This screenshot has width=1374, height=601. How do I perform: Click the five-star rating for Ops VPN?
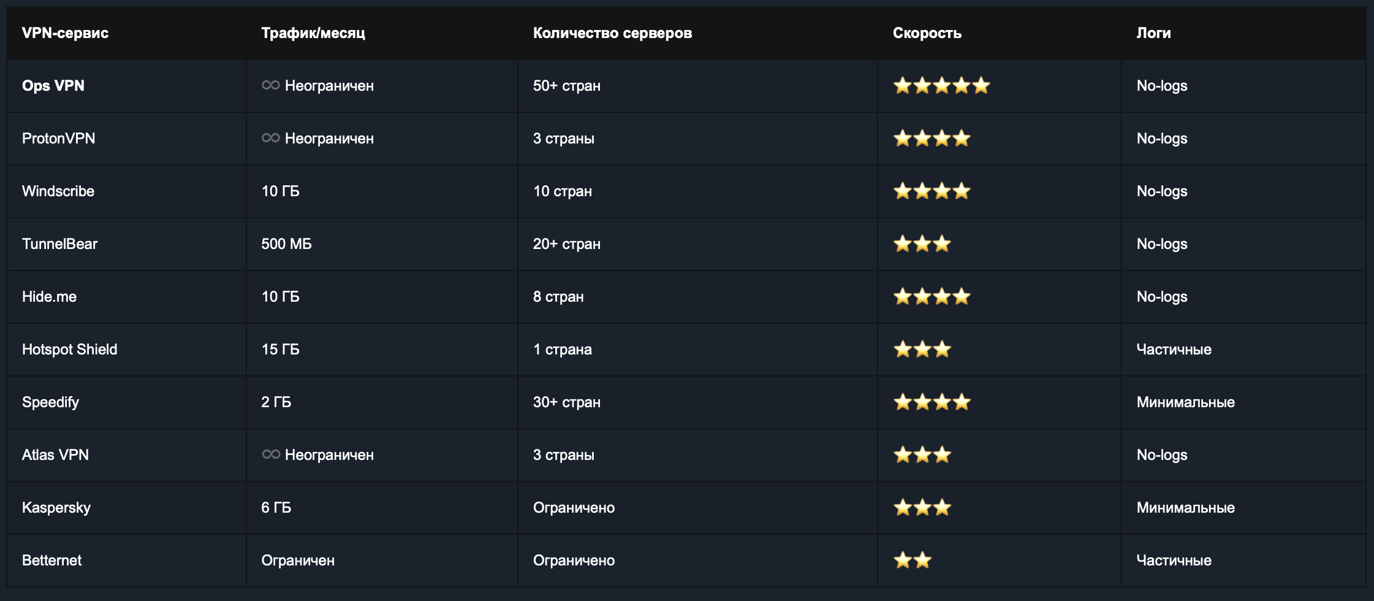[x=941, y=86]
